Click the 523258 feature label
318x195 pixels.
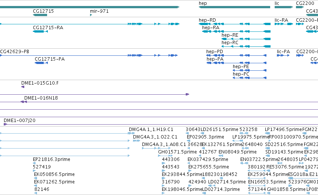[x=248, y=130]
